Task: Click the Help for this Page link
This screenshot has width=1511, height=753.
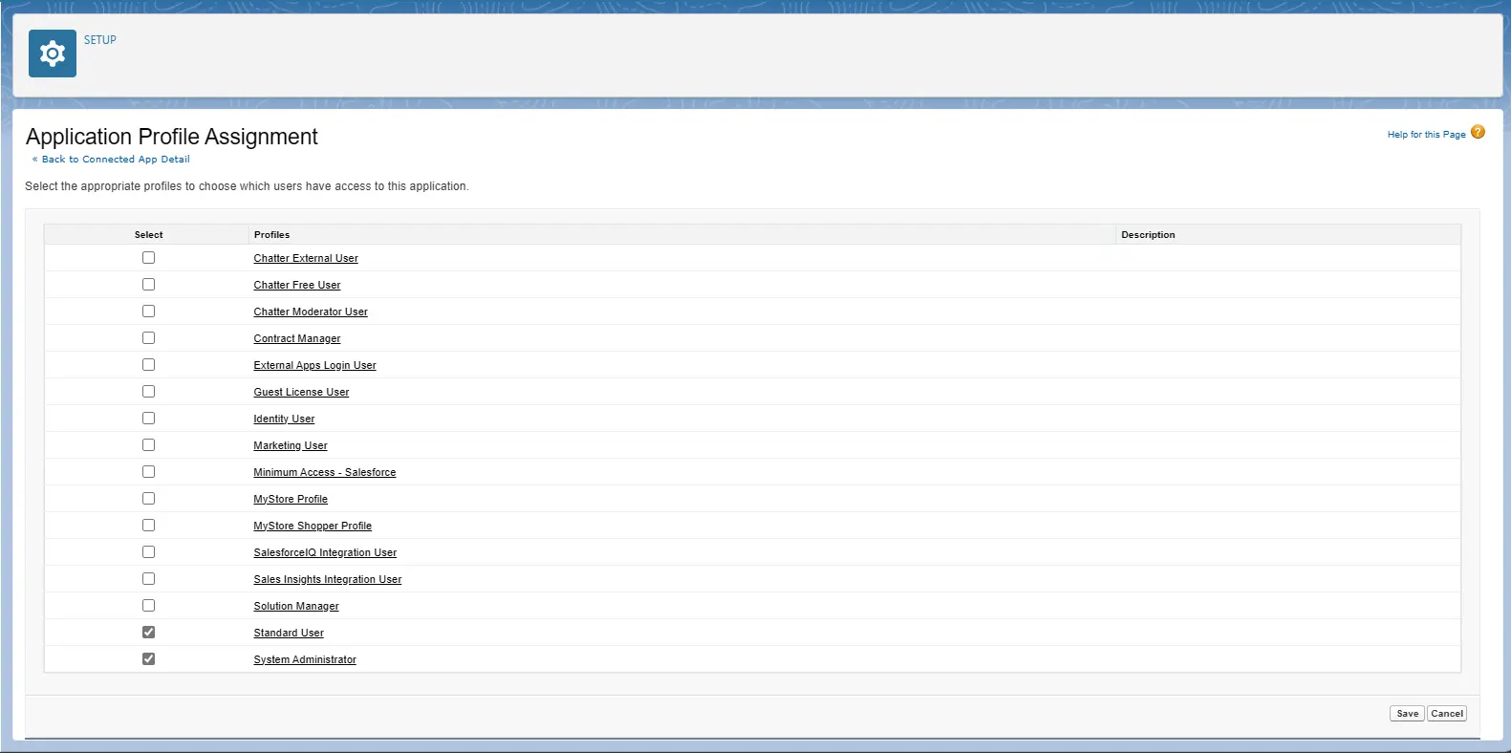Action: [x=1426, y=135]
